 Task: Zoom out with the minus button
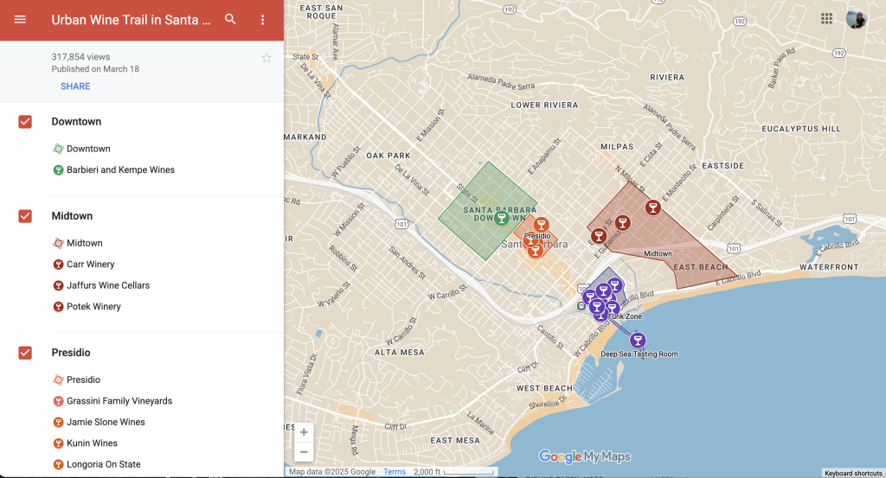(x=304, y=452)
